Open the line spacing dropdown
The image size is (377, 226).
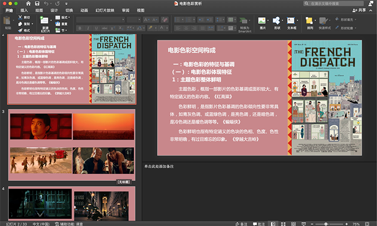[x=220, y=19]
